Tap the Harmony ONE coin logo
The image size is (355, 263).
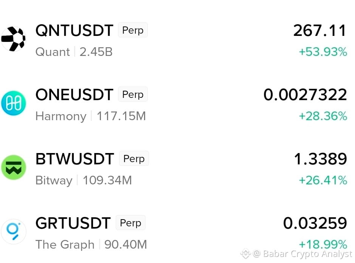tap(13, 103)
